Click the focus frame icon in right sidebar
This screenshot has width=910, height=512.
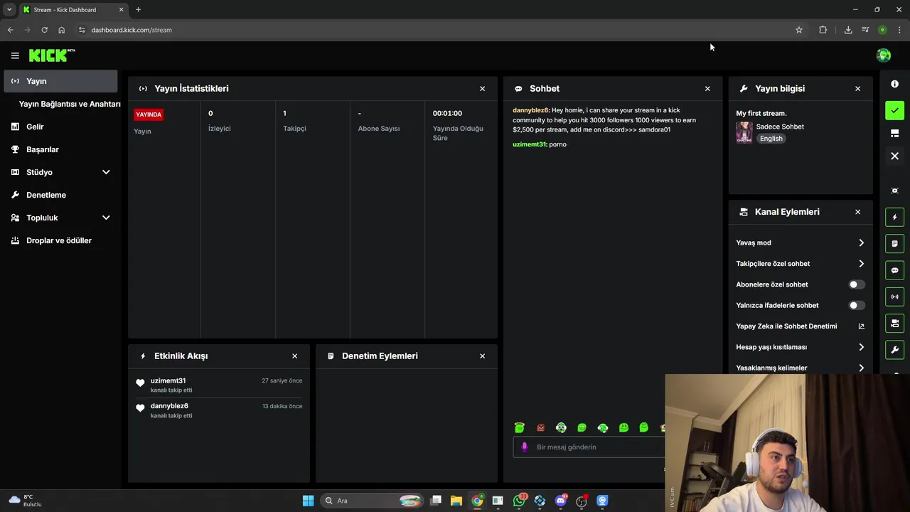(895, 191)
